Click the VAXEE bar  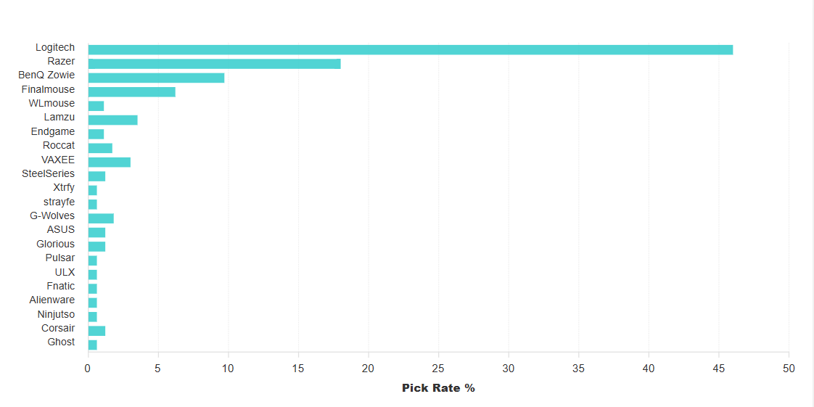[109, 162]
